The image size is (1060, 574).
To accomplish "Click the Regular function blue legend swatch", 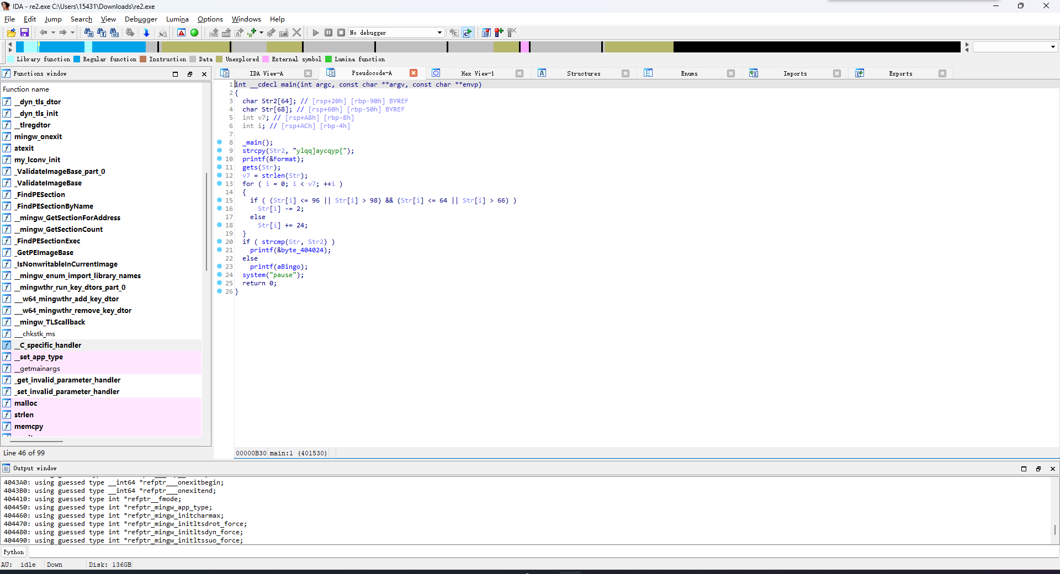I will pos(77,59).
